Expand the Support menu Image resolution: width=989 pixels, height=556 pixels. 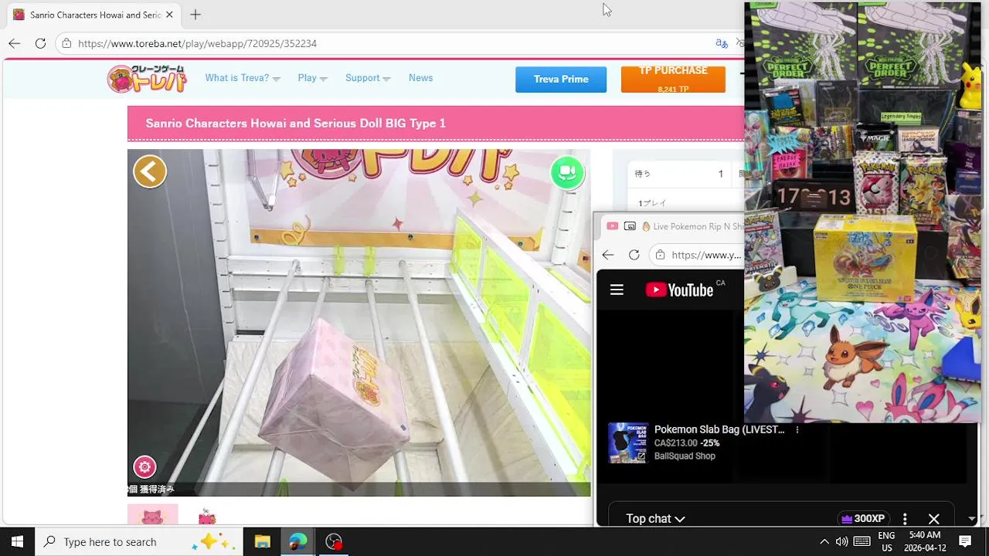368,78
